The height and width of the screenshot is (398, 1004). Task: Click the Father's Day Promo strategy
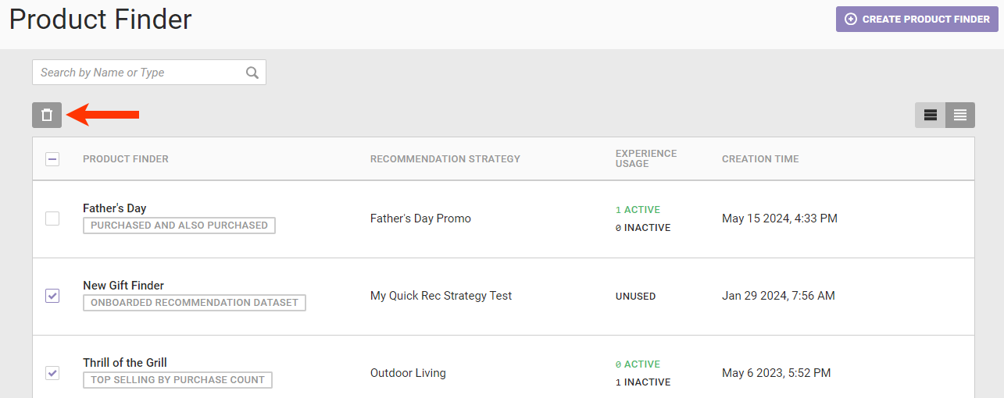click(x=420, y=219)
